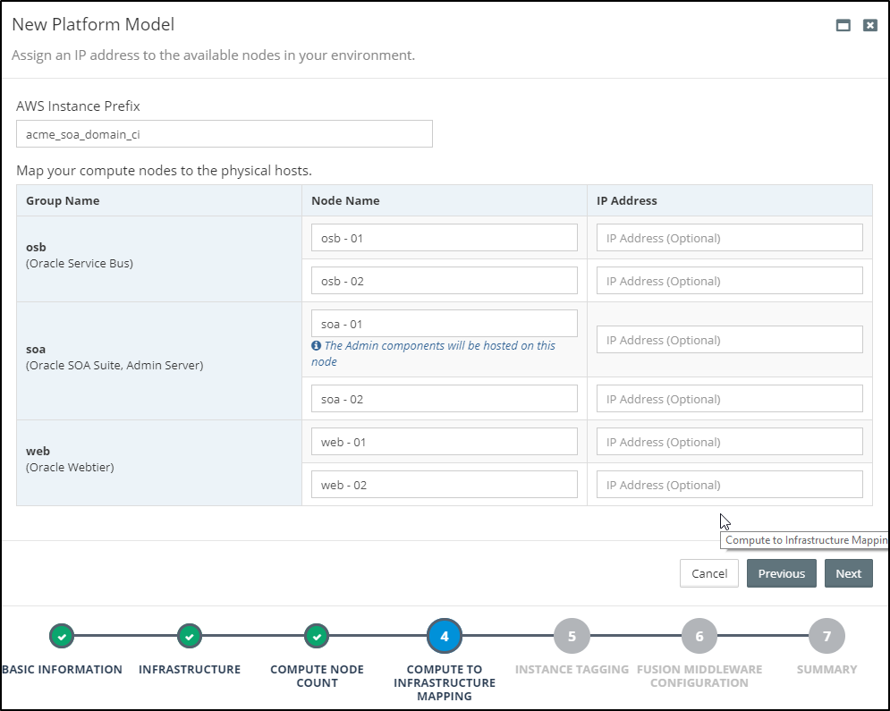
Task: Open the Fusion Middleware Configuration step
Action: point(699,636)
